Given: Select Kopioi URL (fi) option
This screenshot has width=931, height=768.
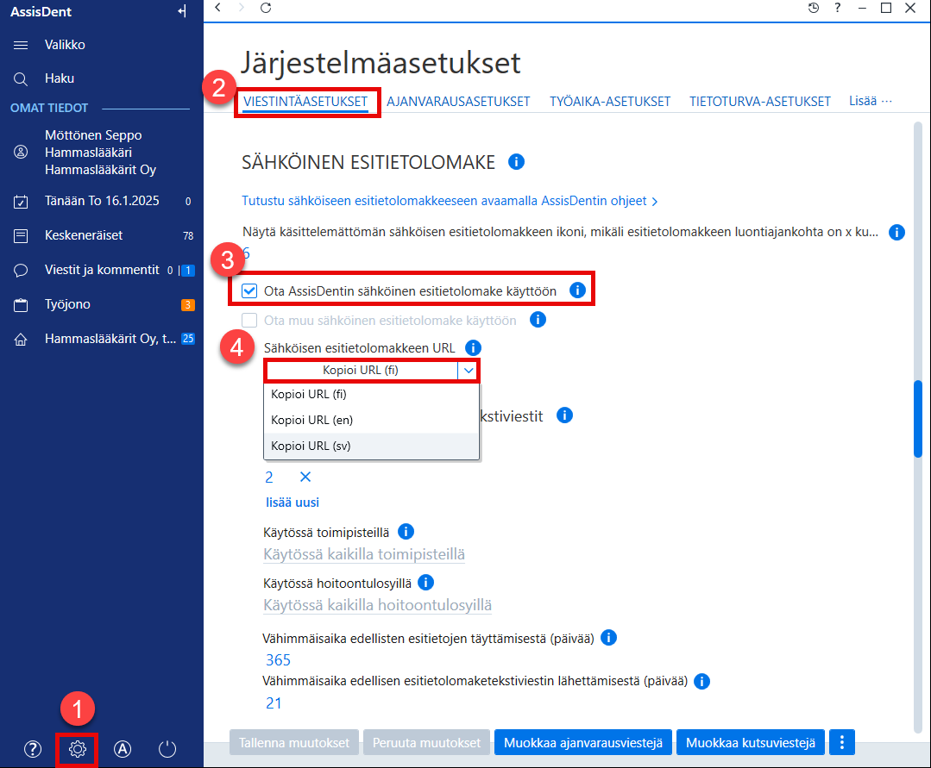Looking at the screenshot, I should pos(371,395).
